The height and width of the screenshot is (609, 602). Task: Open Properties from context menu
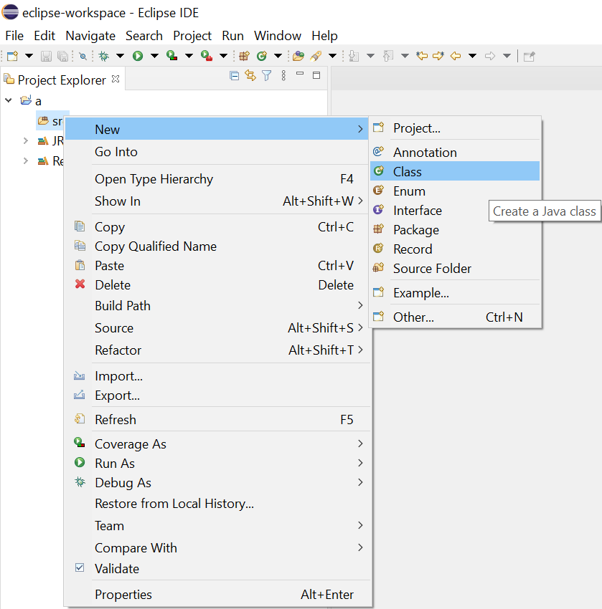coord(217,594)
